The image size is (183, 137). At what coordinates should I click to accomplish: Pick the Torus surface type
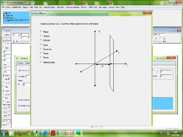click(x=41, y=53)
